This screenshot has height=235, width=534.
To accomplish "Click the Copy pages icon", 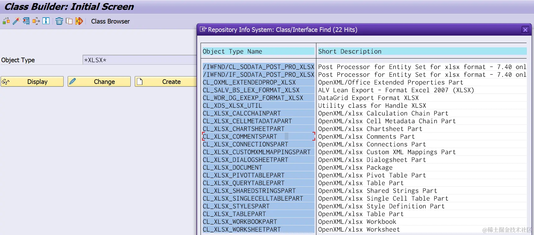I will (69, 21).
